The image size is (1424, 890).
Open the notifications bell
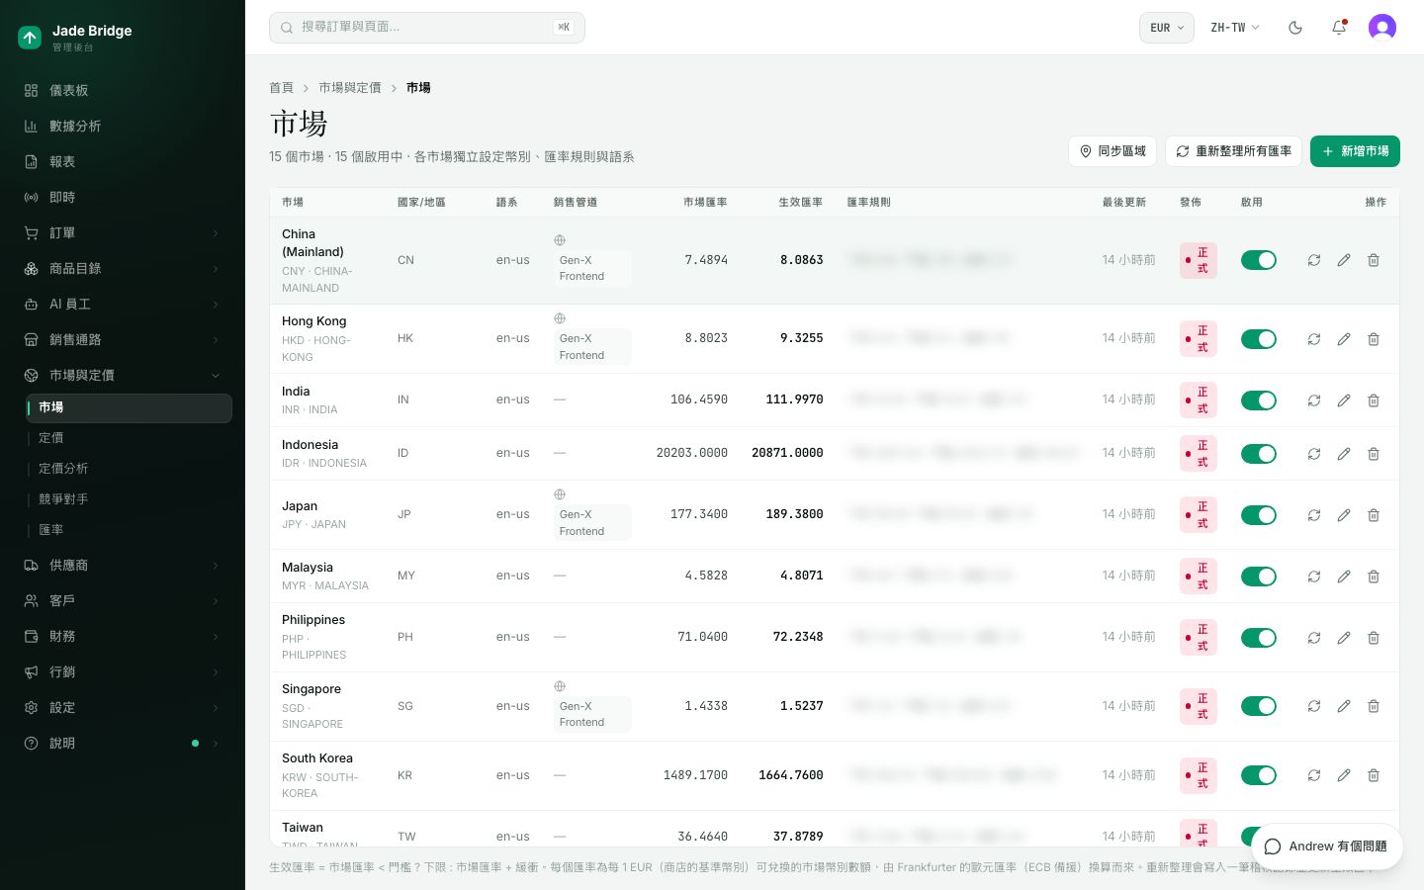[x=1339, y=28]
